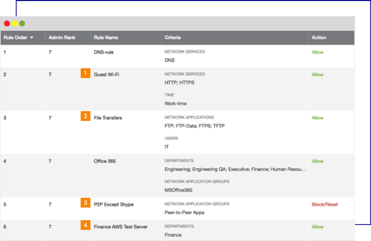Image resolution: width=371 pixels, height=241 pixels.
Task: Select the P2P Except Skype rule
Action: 113,204
